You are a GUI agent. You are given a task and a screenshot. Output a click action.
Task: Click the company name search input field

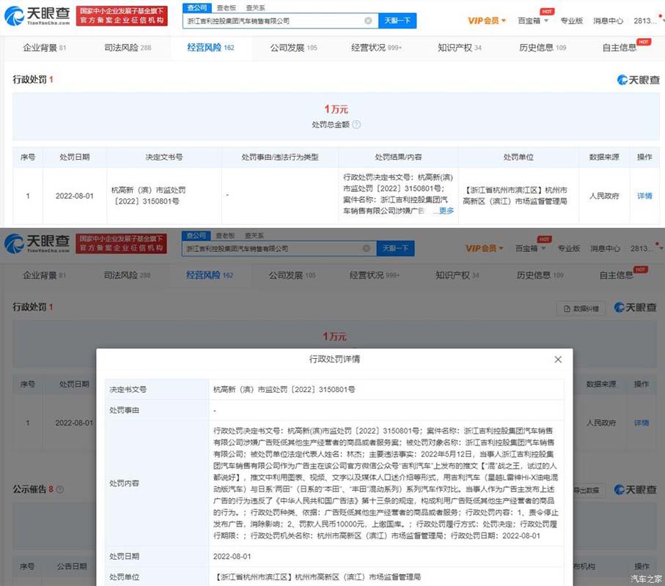[279, 21]
